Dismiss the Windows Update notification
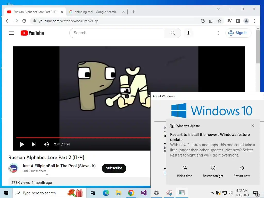Image resolution: width=264 pixels, height=198 pixels. [253, 126]
